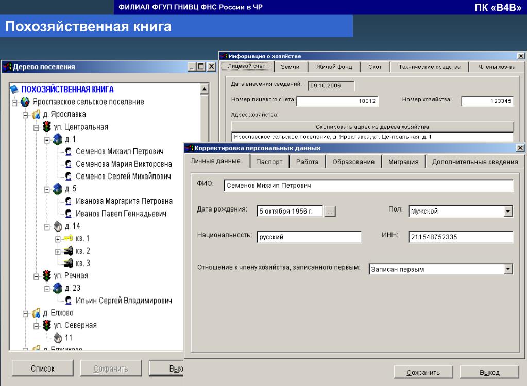The image size is (527, 386).
Task: Click the person icon of Иванова Маргарита Петровна
Action: click(68, 201)
